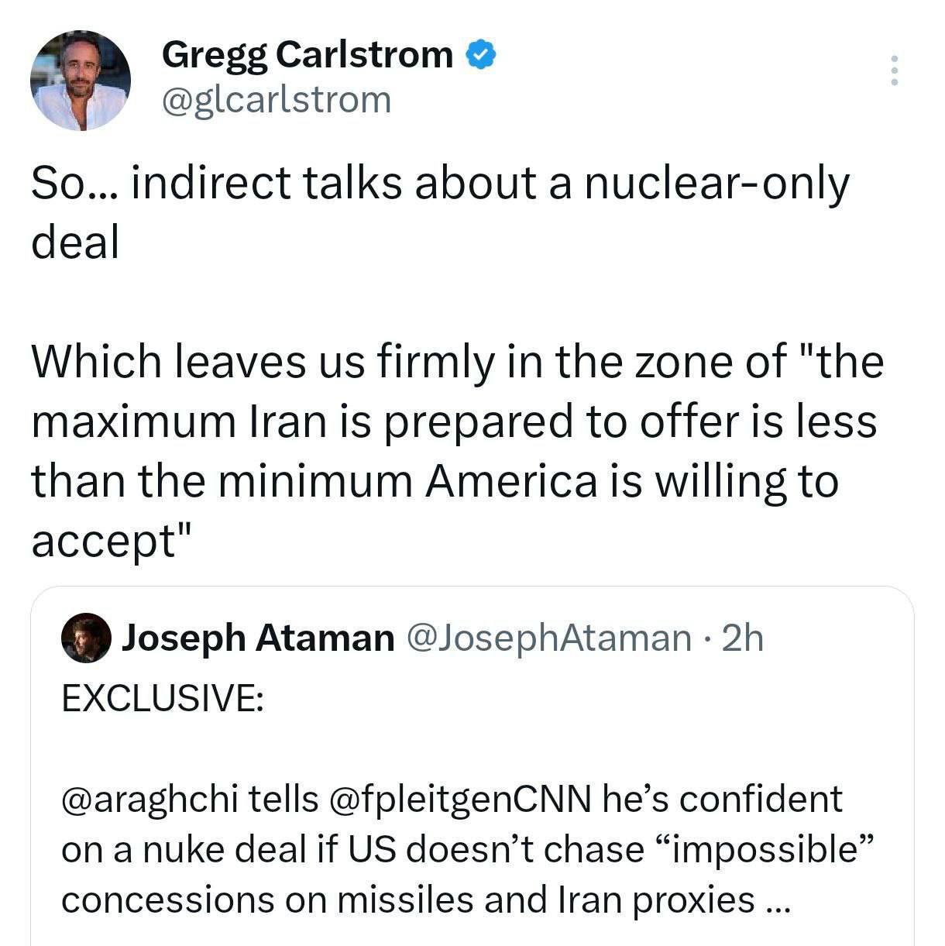Open the Gregg Carlstrom display name

(308, 54)
